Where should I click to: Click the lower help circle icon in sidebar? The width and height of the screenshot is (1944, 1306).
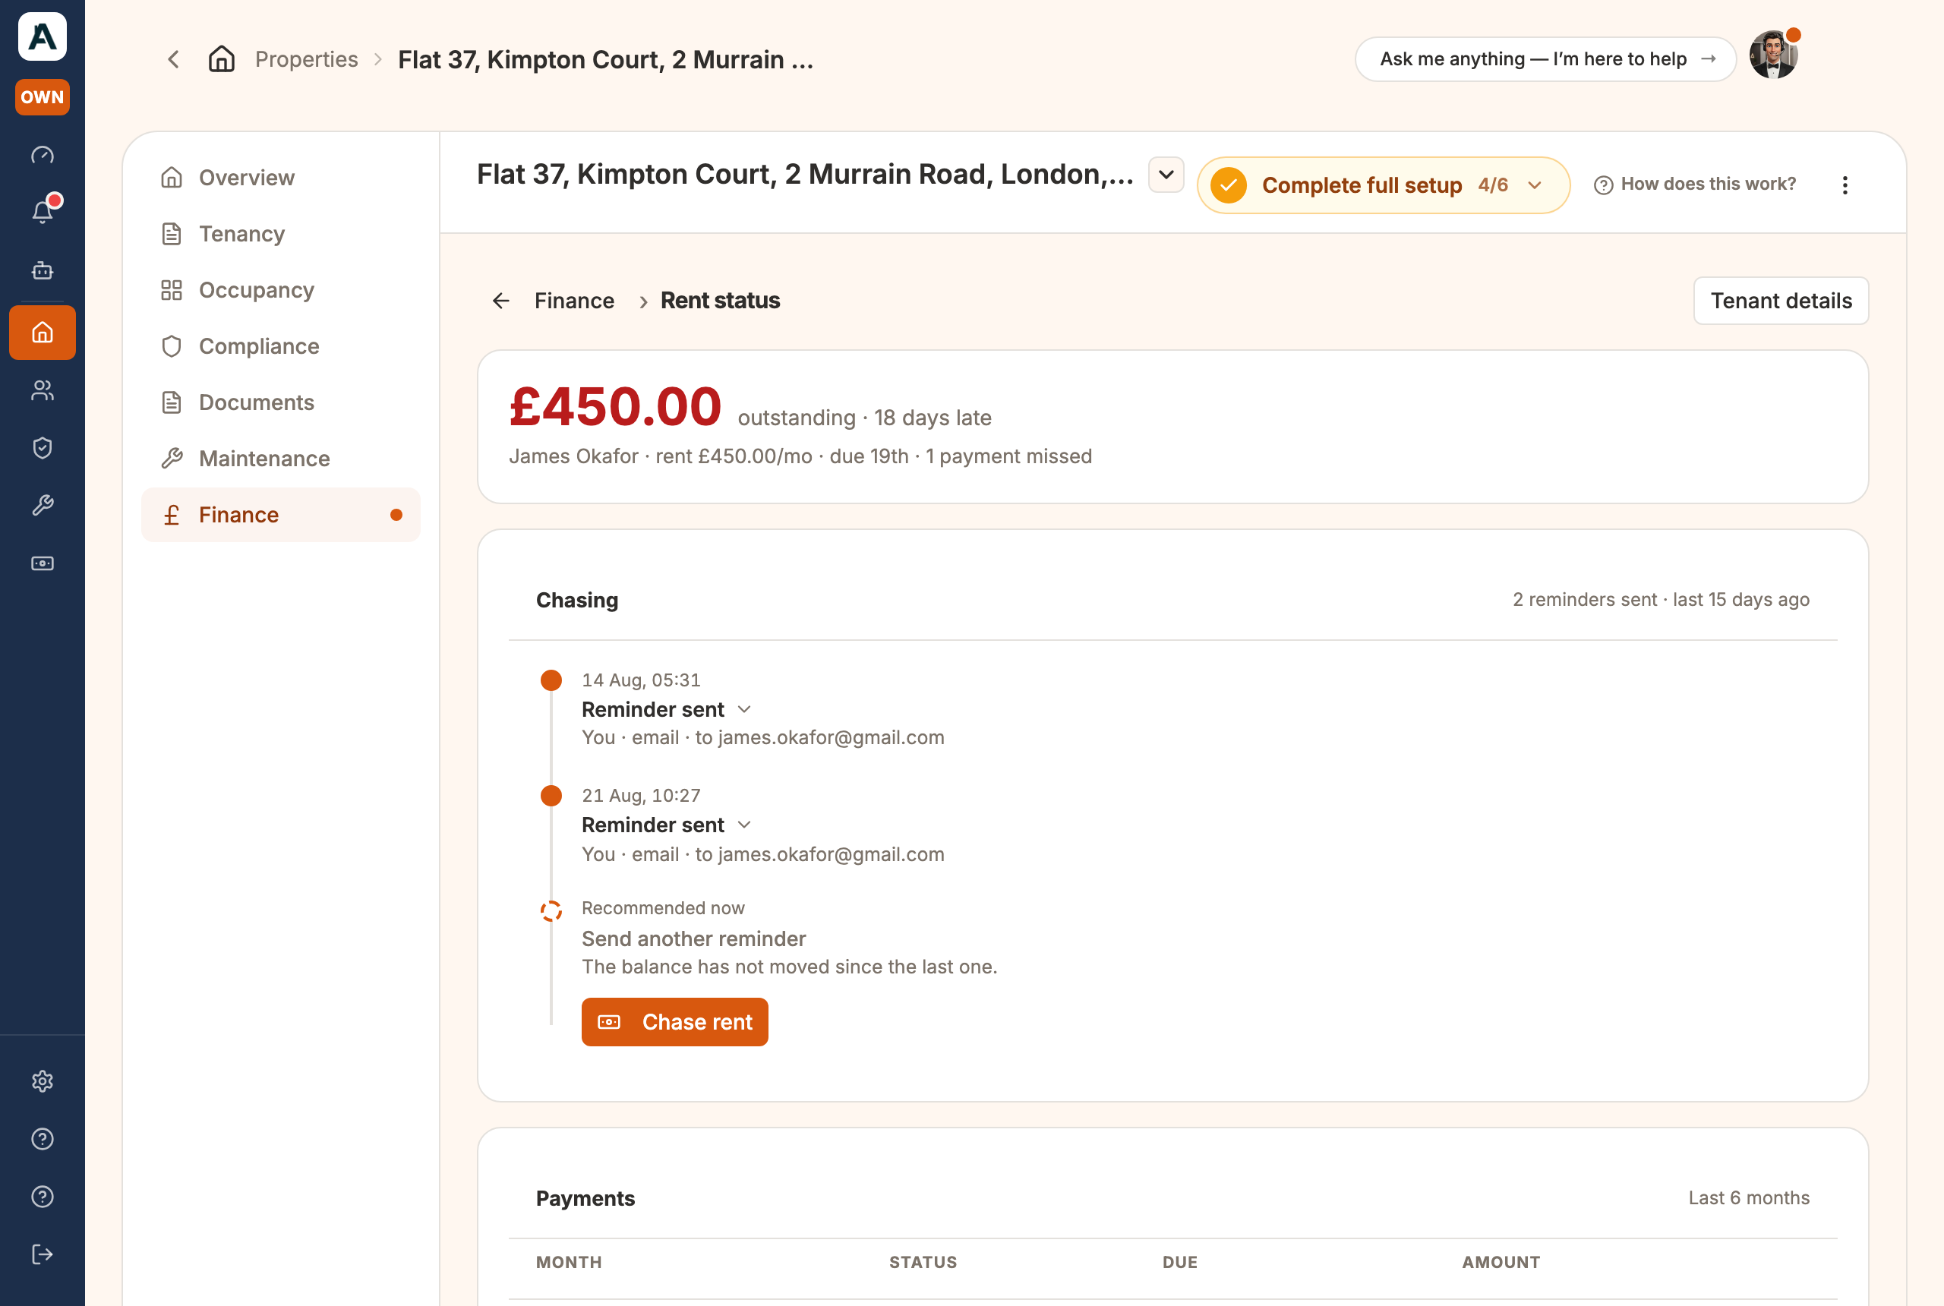pos(43,1197)
